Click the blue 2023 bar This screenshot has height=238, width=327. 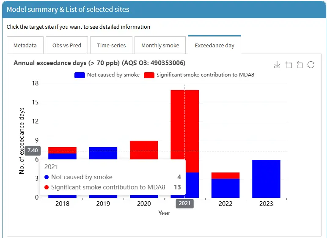pos(266,178)
